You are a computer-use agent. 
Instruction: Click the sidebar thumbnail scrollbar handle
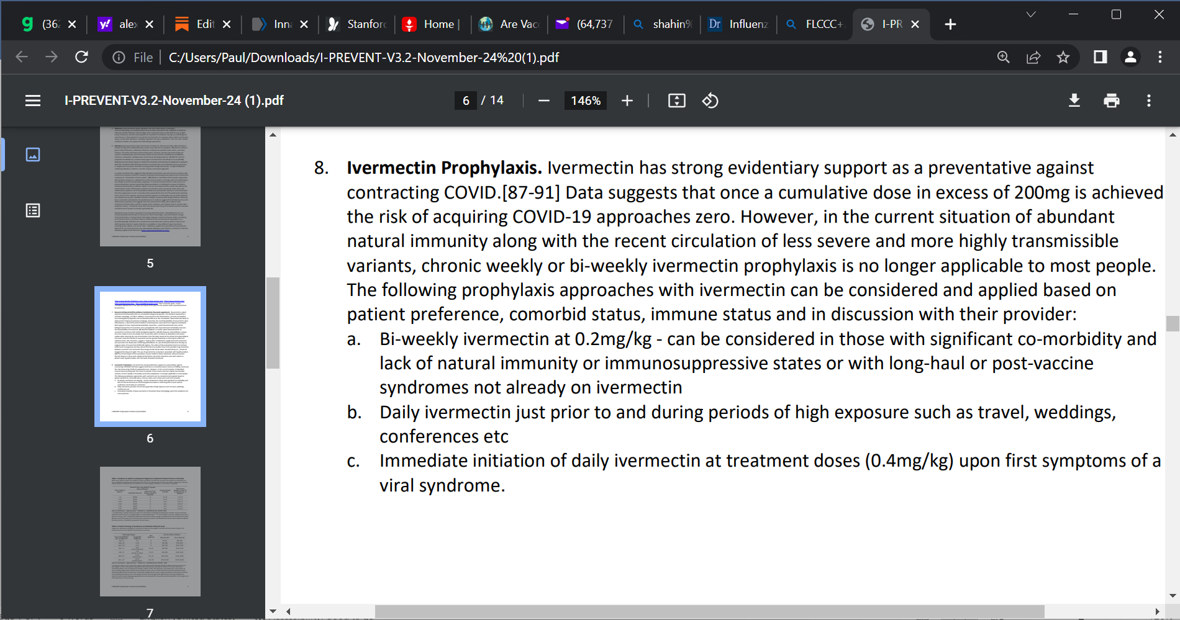coord(273,323)
